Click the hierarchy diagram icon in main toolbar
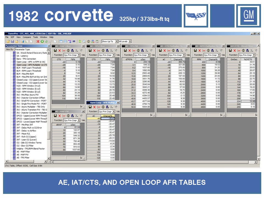 pyautogui.click(x=93, y=42)
